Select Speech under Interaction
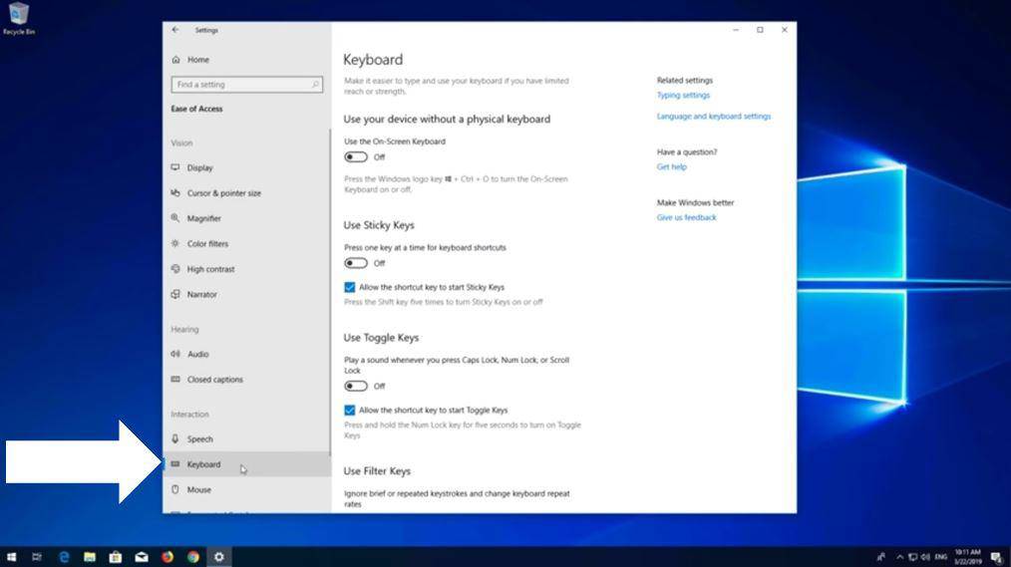 199,439
